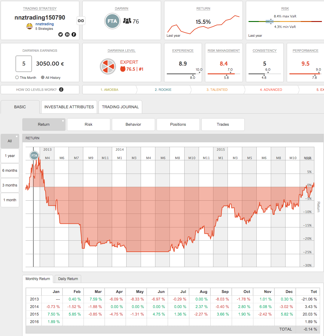Image resolution: width=324 pixels, height=336 pixels.
Task: Click the chain link icon between cards
Action: [81, 21]
